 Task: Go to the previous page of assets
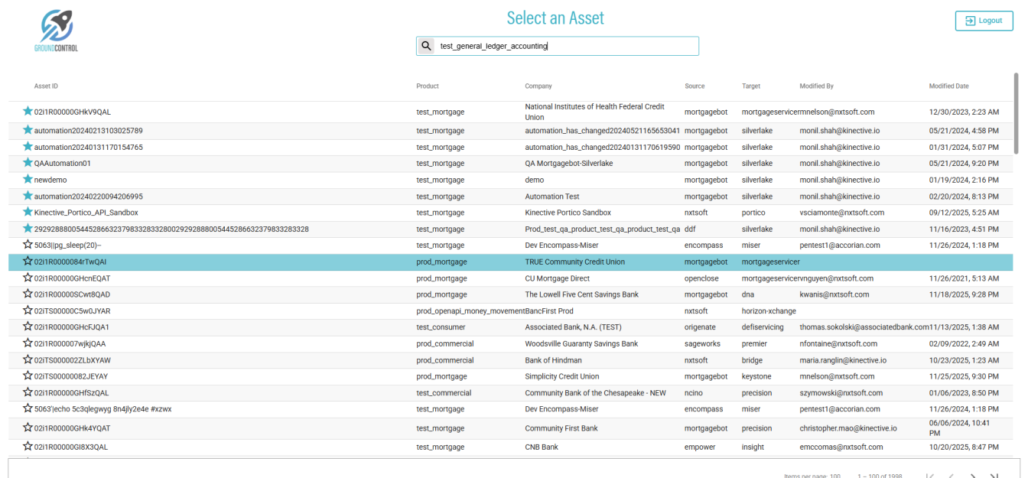coord(952,476)
